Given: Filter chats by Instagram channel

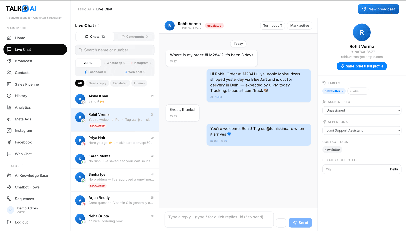Looking at the screenshot, I should (x=141, y=63).
